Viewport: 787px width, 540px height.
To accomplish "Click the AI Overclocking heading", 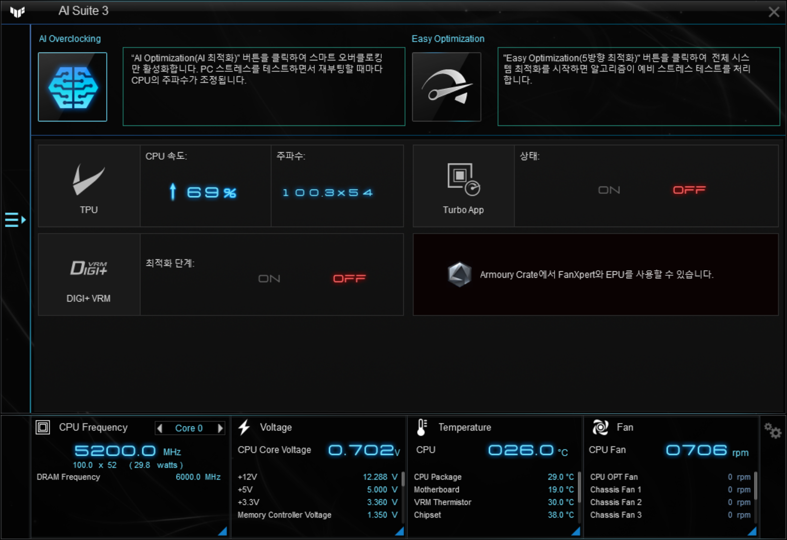I will (x=70, y=39).
